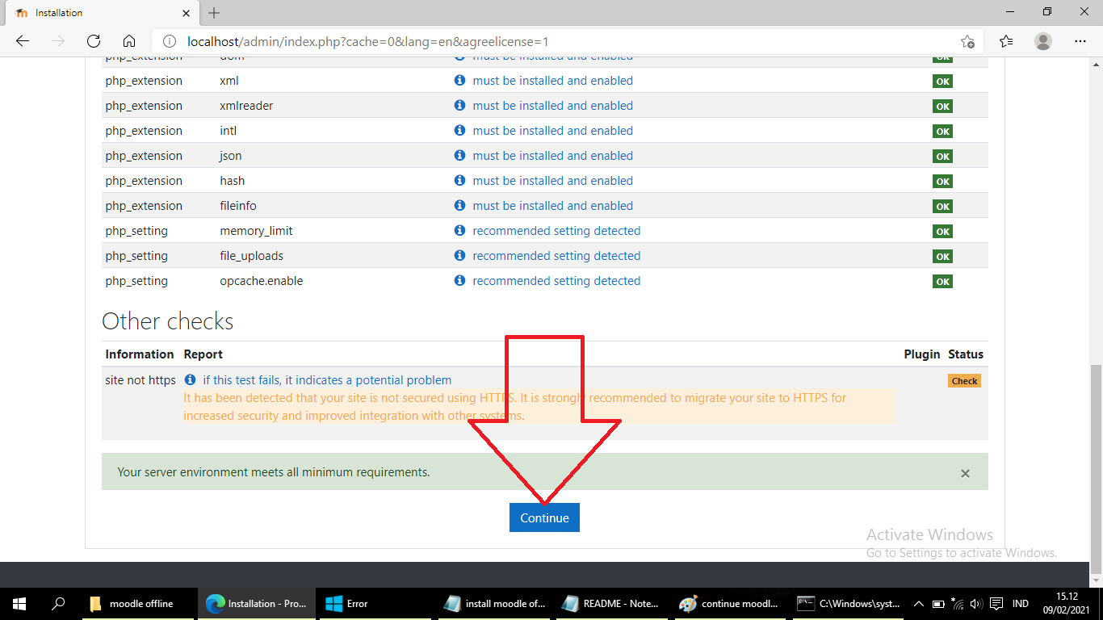Click the Continue button

pos(544,517)
